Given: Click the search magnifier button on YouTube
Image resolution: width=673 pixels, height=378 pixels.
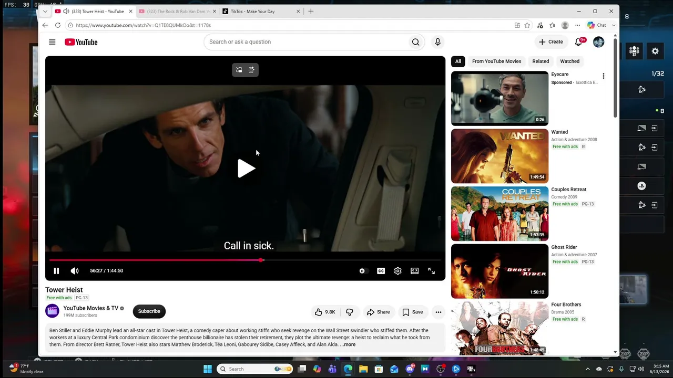Looking at the screenshot, I should pos(416,42).
